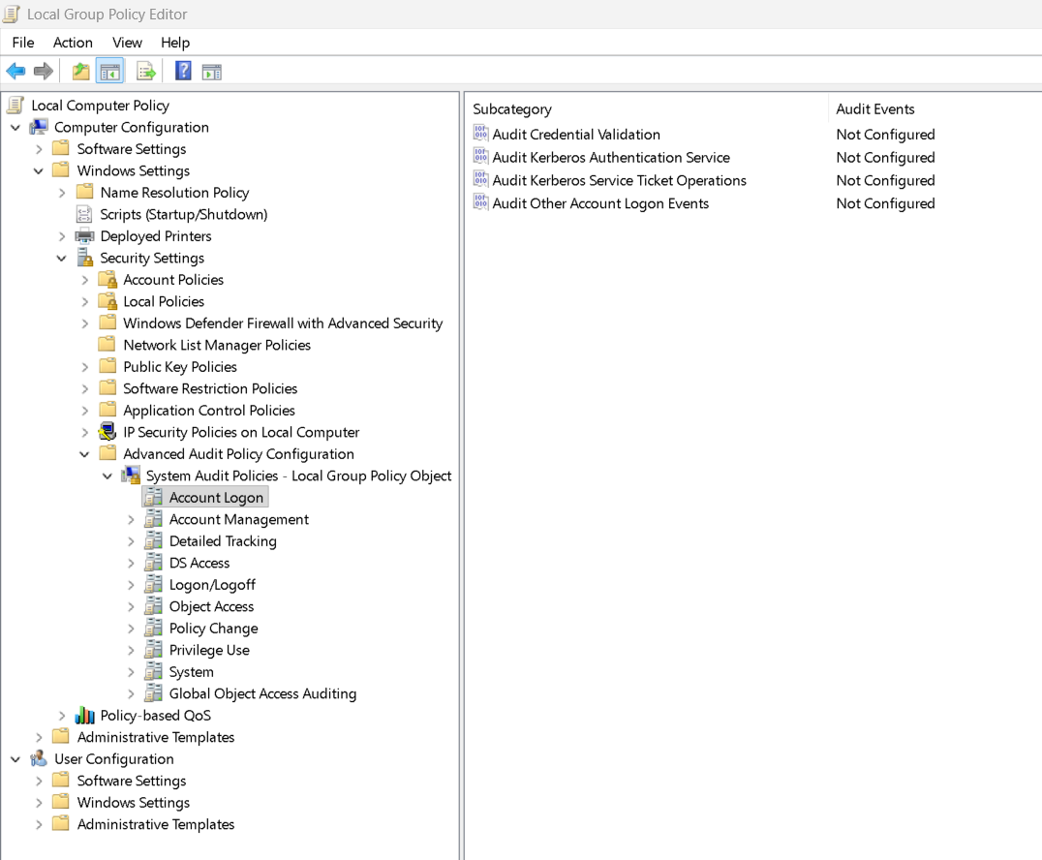Expand the Account Management node
Image resolution: width=1042 pixels, height=860 pixels.
coord(131,520)
